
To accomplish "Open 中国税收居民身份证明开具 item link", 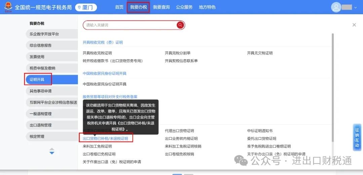I will [x=105, y=84].
